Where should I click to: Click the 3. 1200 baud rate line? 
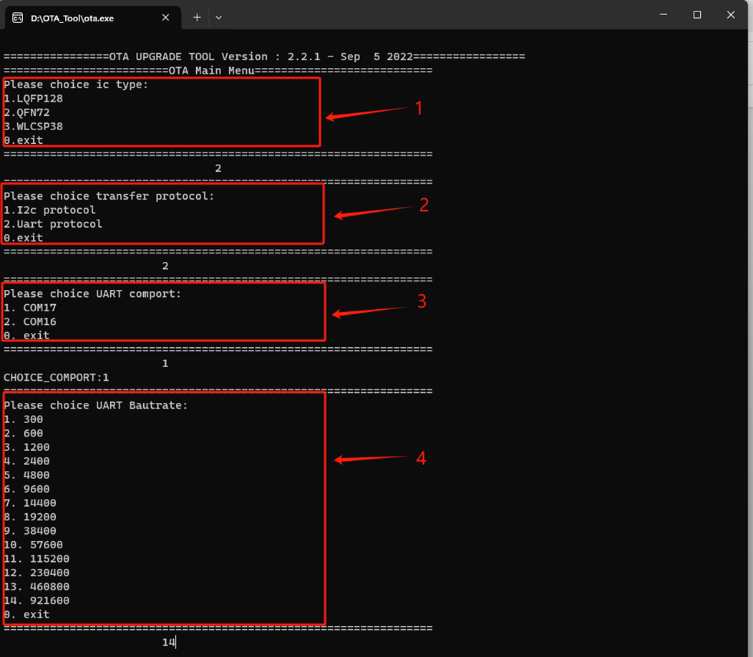coord(27,447)
